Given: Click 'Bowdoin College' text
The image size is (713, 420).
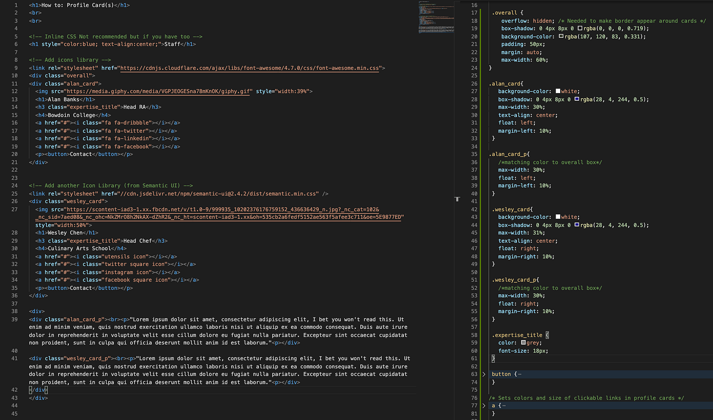Looking at the screenshot, I should (x=71, y=115).
